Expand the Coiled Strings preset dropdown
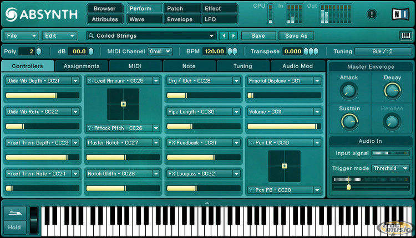 tap(211, 35)
